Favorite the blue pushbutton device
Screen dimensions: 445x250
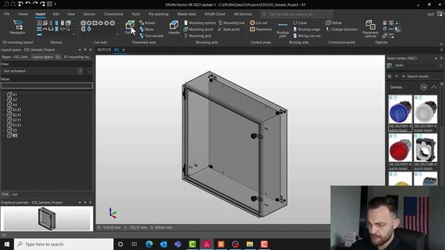click(391, 97)
